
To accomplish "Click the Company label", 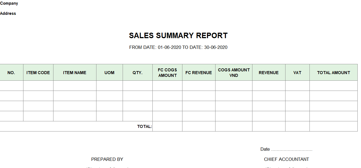I will [9, 3].
